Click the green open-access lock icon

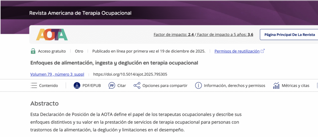[x=33, y=51]
